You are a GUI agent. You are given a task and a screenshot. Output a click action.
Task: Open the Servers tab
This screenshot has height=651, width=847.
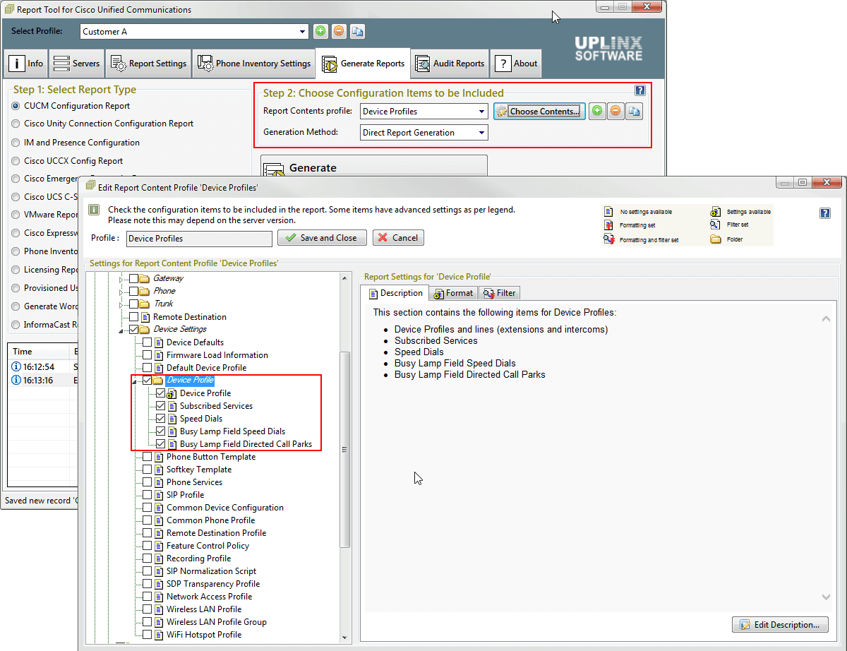click(x=76, y=63)
